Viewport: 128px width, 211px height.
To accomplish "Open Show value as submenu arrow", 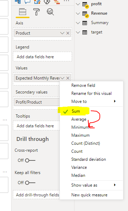I will point(115,185).
